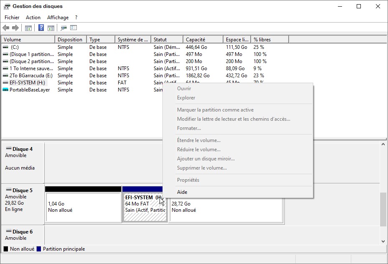Screen dimensions: 388x264
Task: Click the blue Partition principale legend swatch
Action: coord(39,249)
